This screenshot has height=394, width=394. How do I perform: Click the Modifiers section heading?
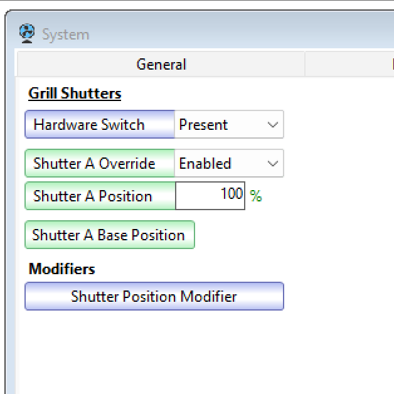62,269
